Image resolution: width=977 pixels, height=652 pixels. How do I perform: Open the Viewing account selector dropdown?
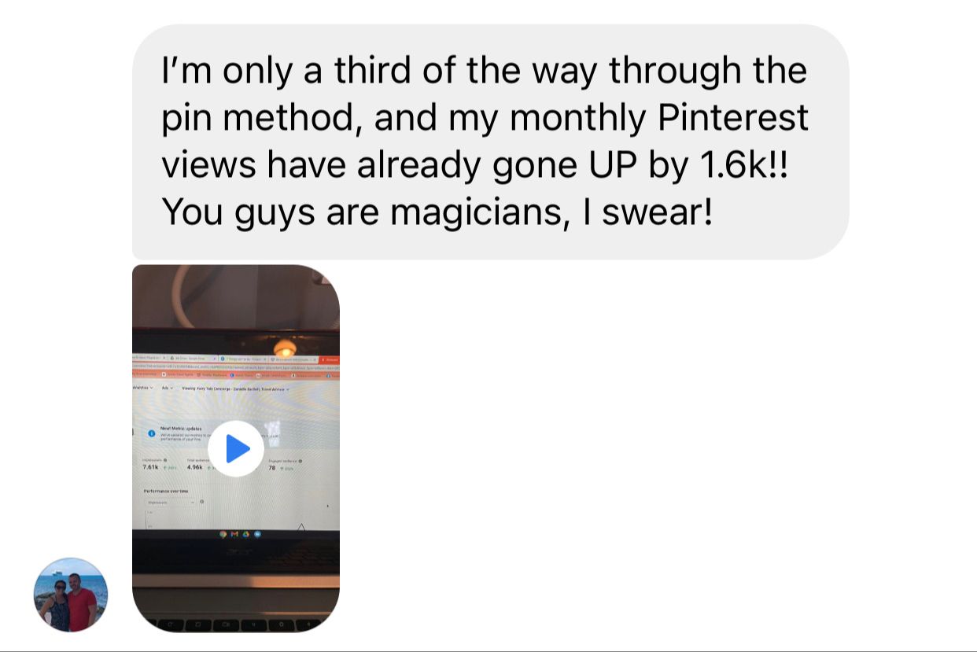tap(235, 389)
